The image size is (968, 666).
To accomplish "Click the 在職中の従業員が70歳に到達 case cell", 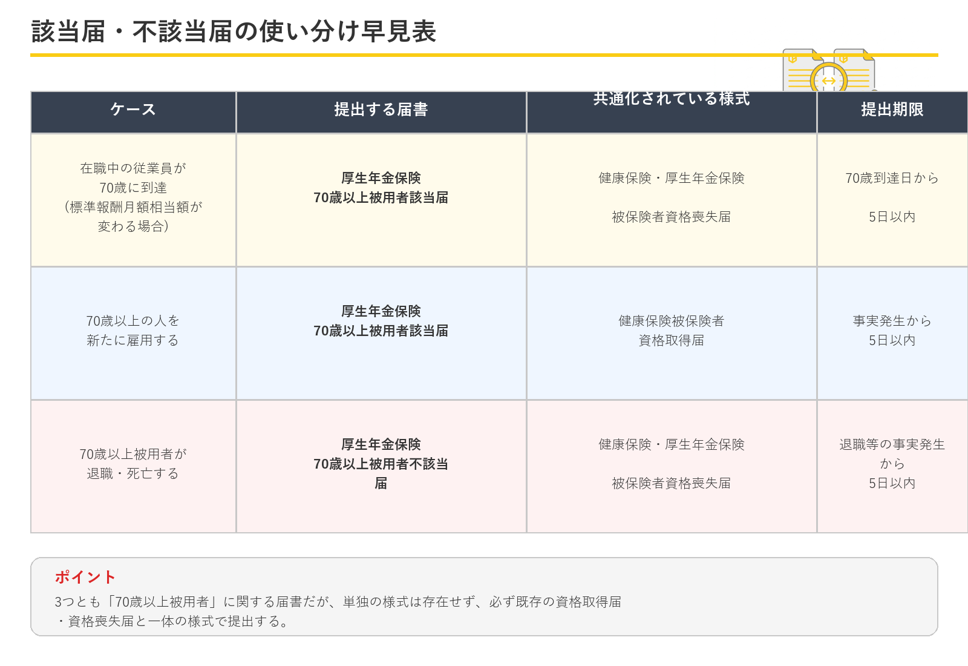I will 133,200.
